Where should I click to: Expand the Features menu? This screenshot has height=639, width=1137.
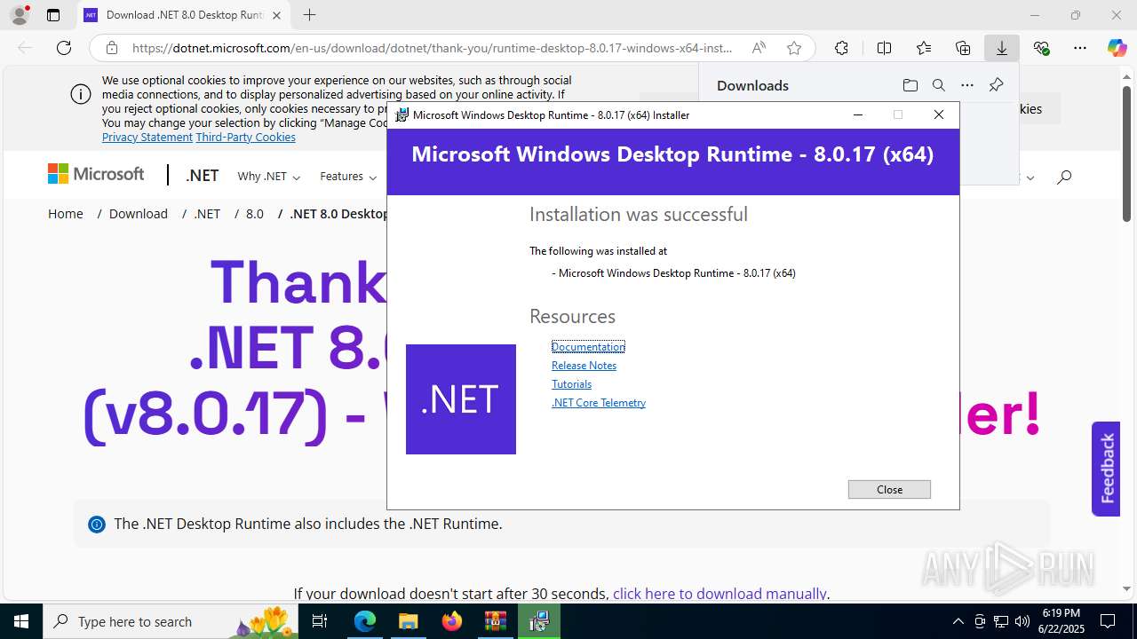coord(348,177)
